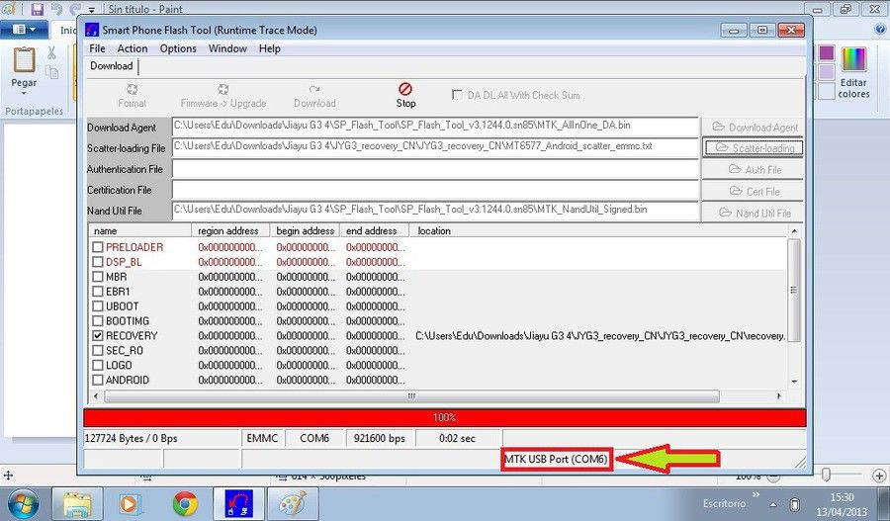Viewport: 890px width, 521px height.
Task: Click the red 100% progress bar
Action: coord(444,417)
